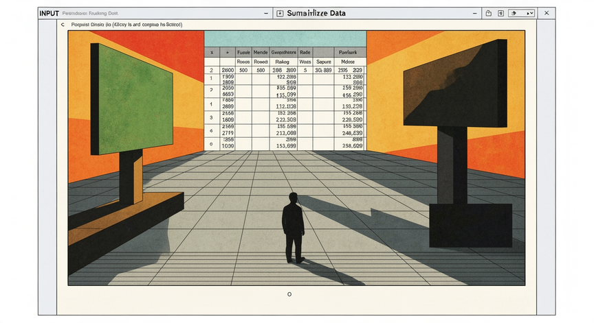Click the Mende column header
The image size is (594, 323).
[x=261, y=53]
